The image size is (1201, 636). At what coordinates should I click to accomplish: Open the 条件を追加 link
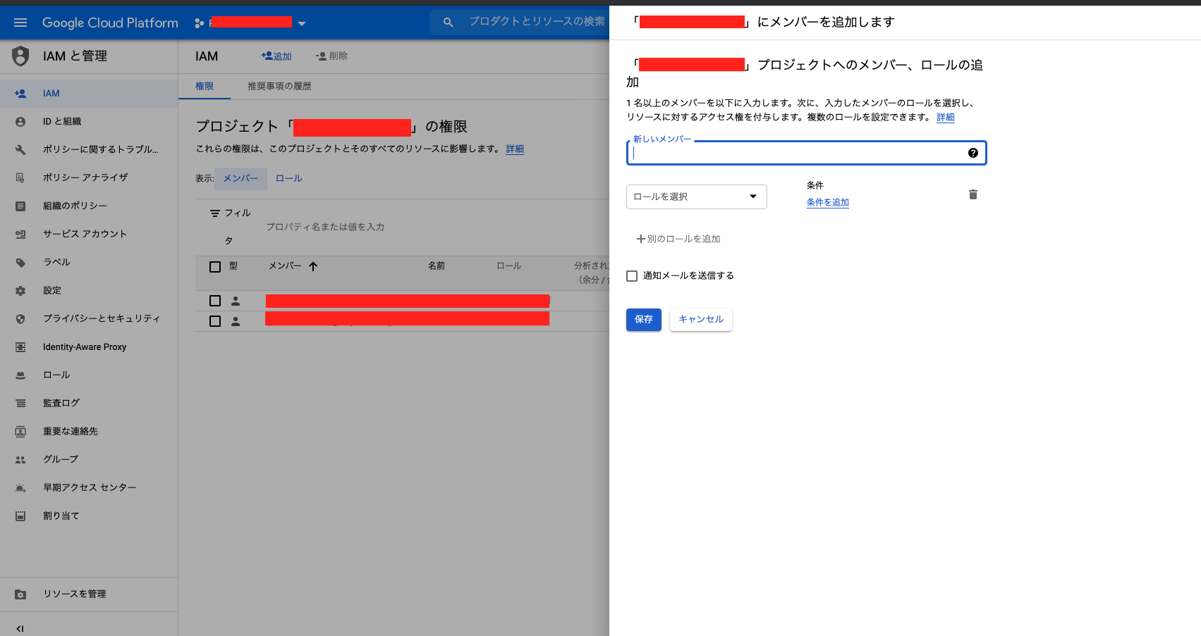point(827,202)
